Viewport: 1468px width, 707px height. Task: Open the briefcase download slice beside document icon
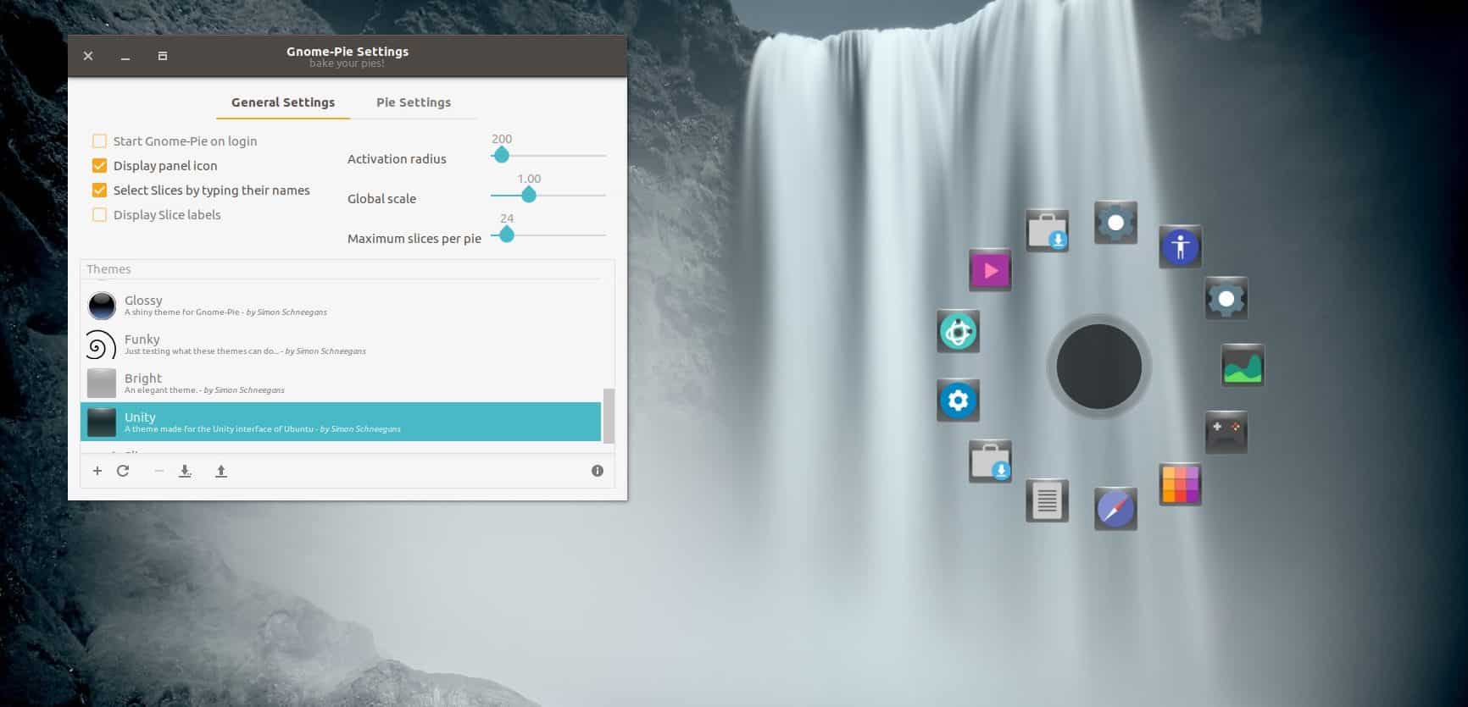[990, 461]
